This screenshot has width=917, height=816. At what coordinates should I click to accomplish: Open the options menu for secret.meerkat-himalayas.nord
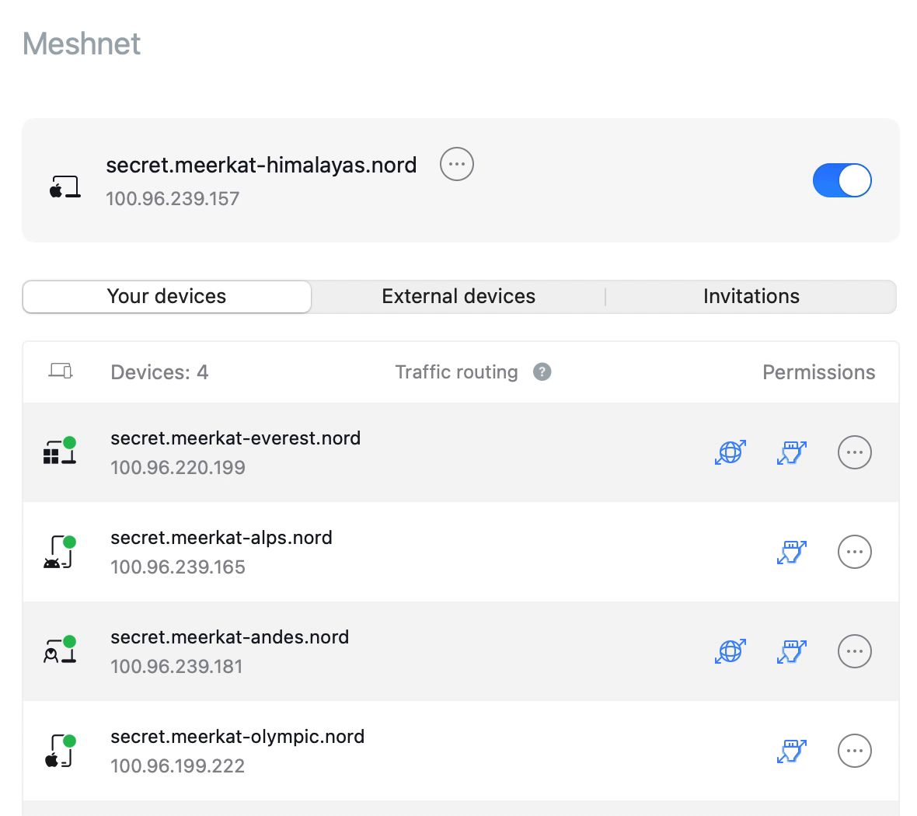[x=456, y=164]
